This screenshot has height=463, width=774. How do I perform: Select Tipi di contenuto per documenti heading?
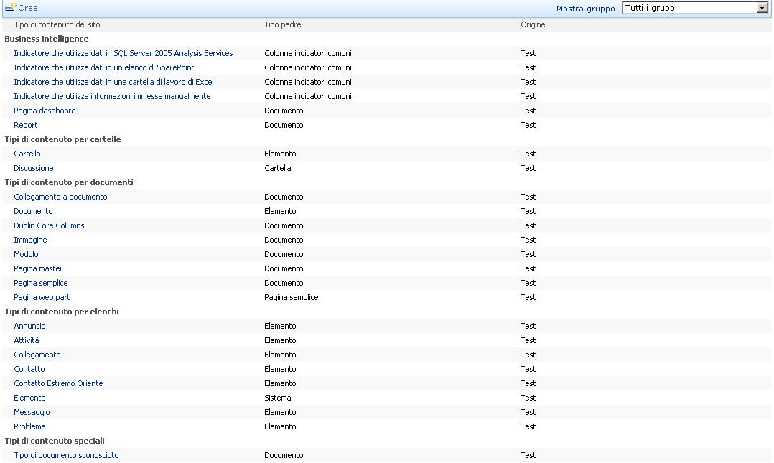[x=69, y=182]
